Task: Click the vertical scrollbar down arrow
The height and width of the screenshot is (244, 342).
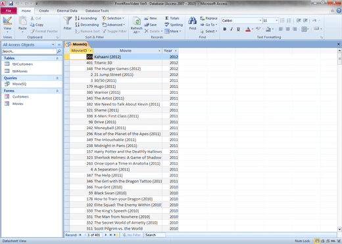Action: [x=339, y=230]
